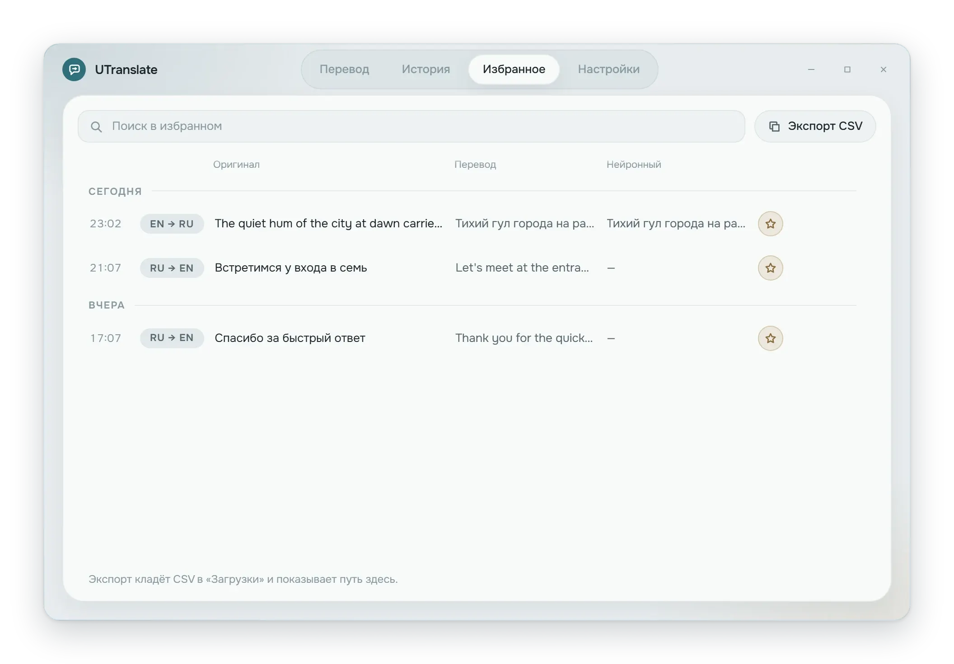The width and height of the screenshot is (954, 664).
Task: Select 'The quiet hum of the city' original
Action: click(328, 223)
